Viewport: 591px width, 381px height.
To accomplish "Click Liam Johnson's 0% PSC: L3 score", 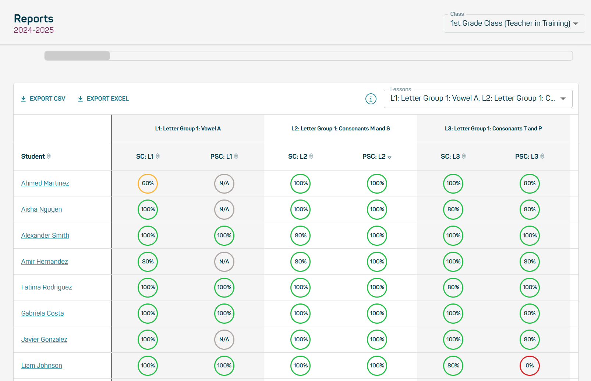I will pyautogui.click(x=530, y=366).
